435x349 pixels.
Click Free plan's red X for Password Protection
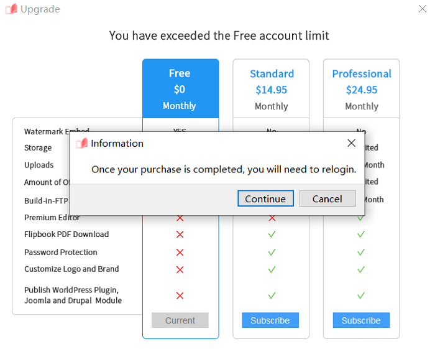[180, 252]
